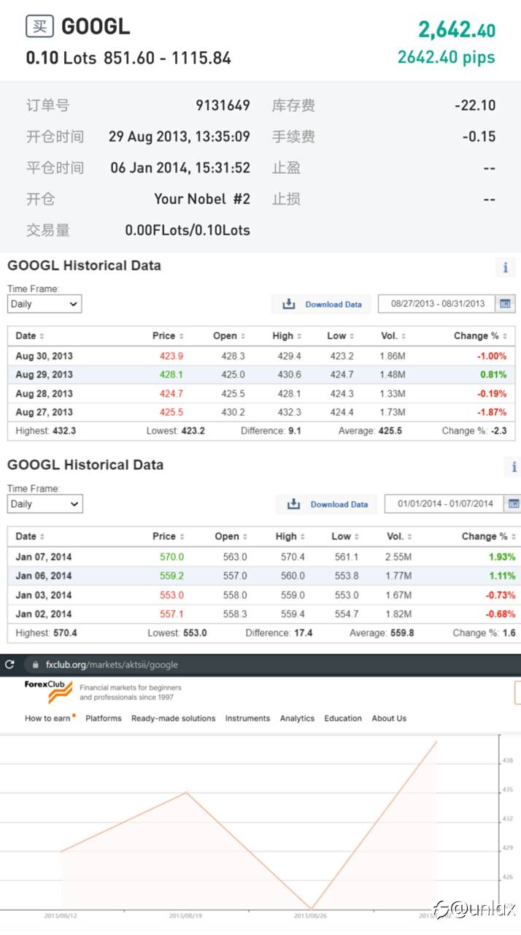Open second Time Frame Daily dropdown
Screen dimensions: 521x935
click(45, 504)
